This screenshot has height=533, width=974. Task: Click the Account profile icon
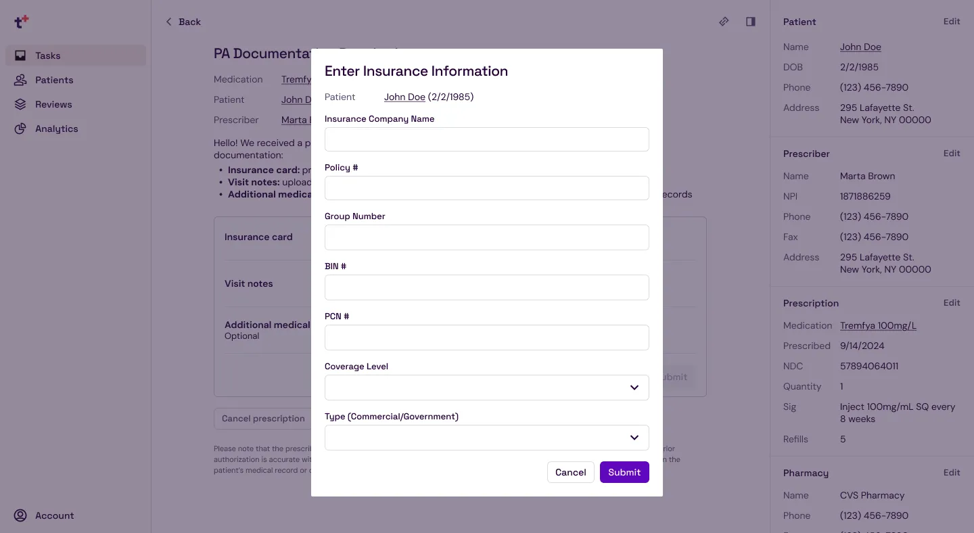click(x=20, y=515)
